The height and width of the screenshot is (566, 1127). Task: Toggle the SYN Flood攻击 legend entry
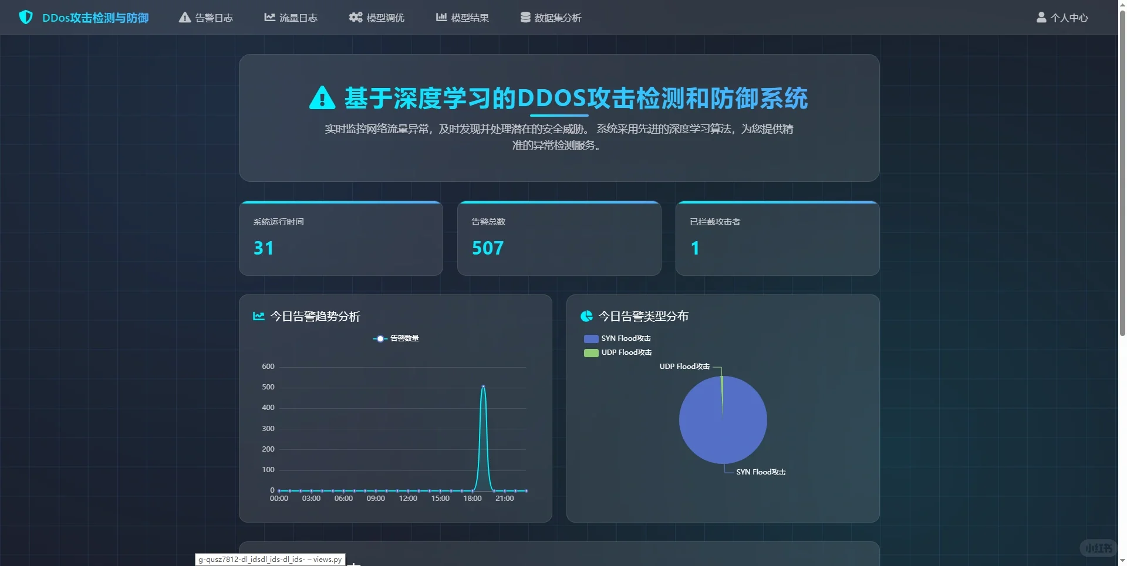(617, 338)
